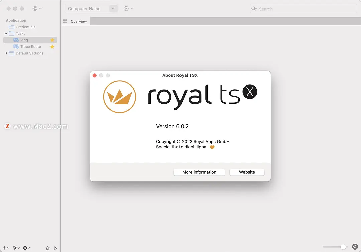The width and height of the screenshot is (361, 252).
Task: Toggle favorite star on Ping row
Action: tap(52, 40)
